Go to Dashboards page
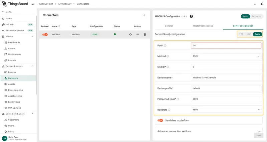Image resolution: width=267 pixels, height=142 pixels. point(18,43)
